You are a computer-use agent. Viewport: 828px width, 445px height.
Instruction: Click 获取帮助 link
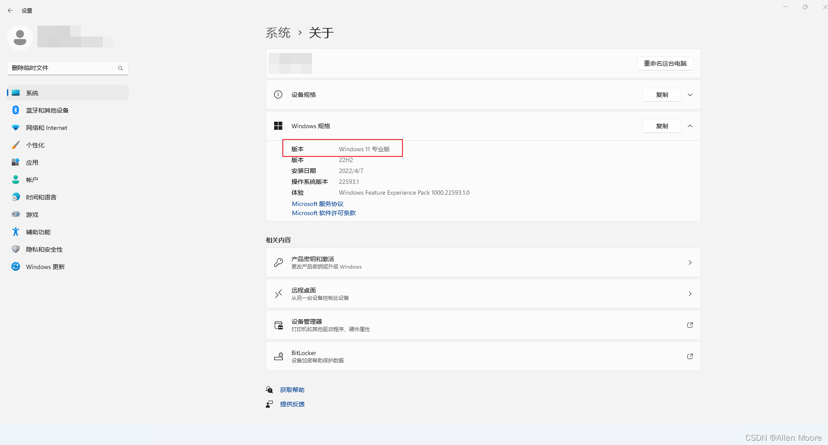pos(292,390)
